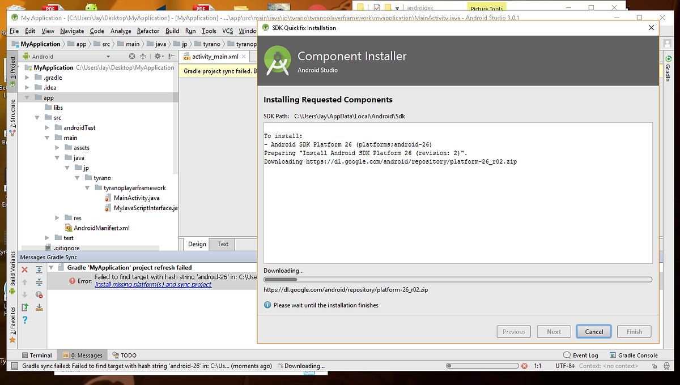Click the Collapse All icon in Messages panel
This screenshot has width=680, height=385.
pyautogui.click(x=39, y=282)
